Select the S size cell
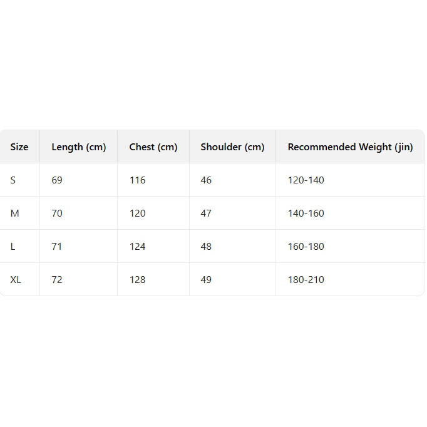This screenshot has height=427, width=427. 13,180
